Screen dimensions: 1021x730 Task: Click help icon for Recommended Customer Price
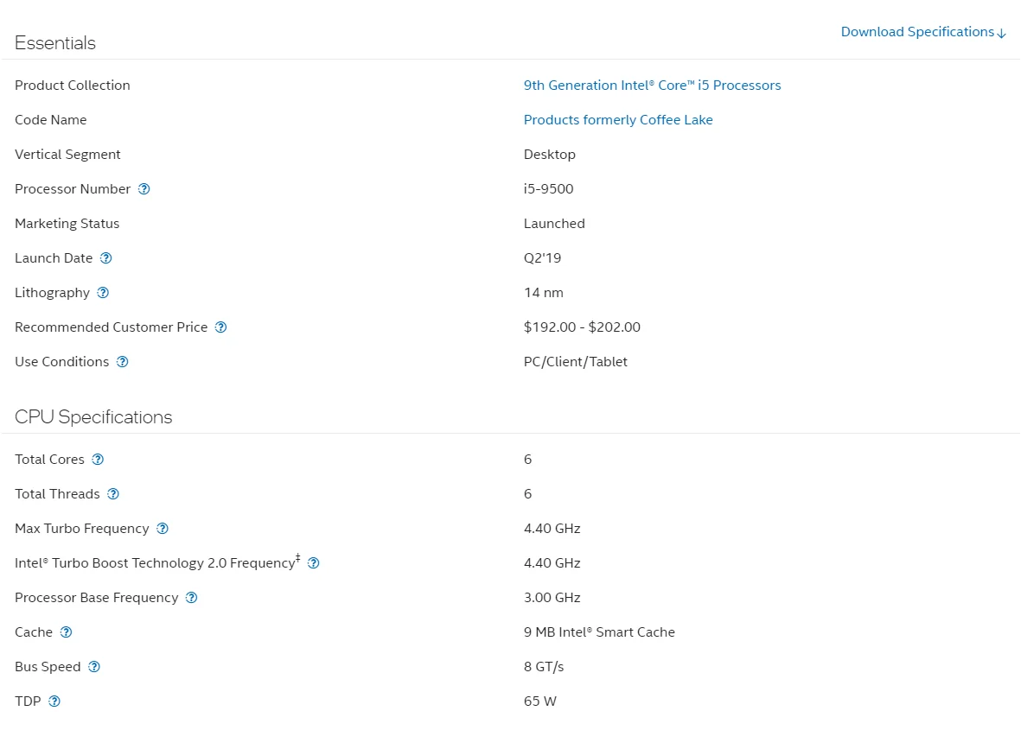[x=220, y=327]
